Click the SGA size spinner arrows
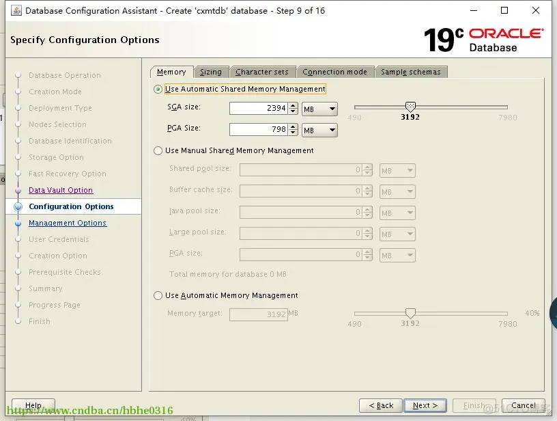 [x=293, y=109]
